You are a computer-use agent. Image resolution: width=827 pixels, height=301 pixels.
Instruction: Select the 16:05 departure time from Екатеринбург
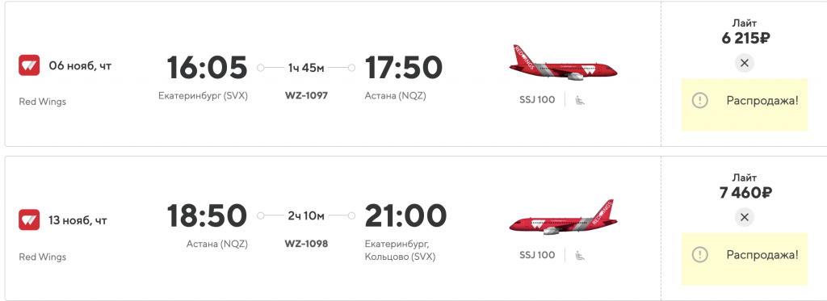[x=207, y=68]
